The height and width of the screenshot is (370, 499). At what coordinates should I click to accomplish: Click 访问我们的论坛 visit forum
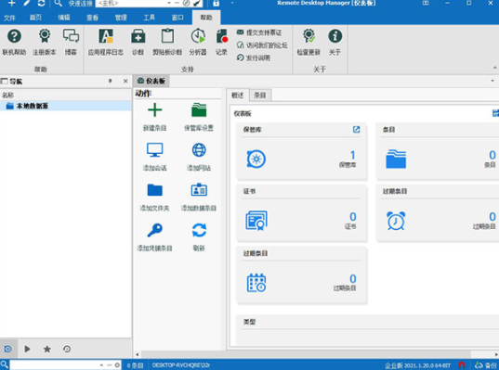tap(262, 45)
